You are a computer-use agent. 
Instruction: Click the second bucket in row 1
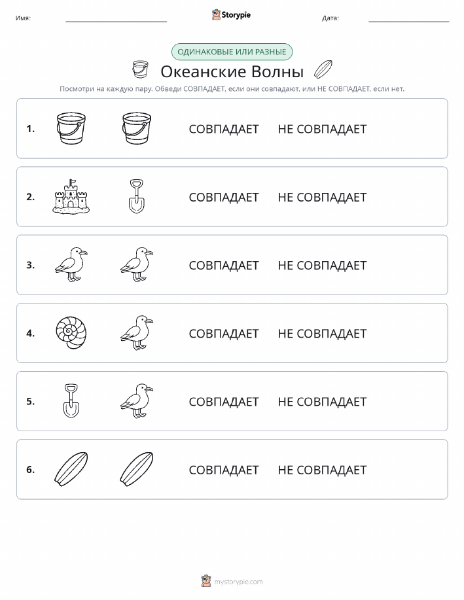[137, 128]
